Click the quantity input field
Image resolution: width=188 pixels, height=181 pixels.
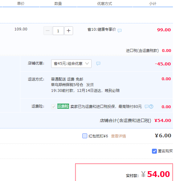pos(58,31)
